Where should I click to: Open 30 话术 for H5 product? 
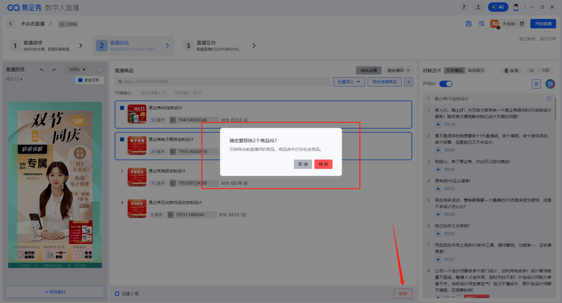[158, 120]
